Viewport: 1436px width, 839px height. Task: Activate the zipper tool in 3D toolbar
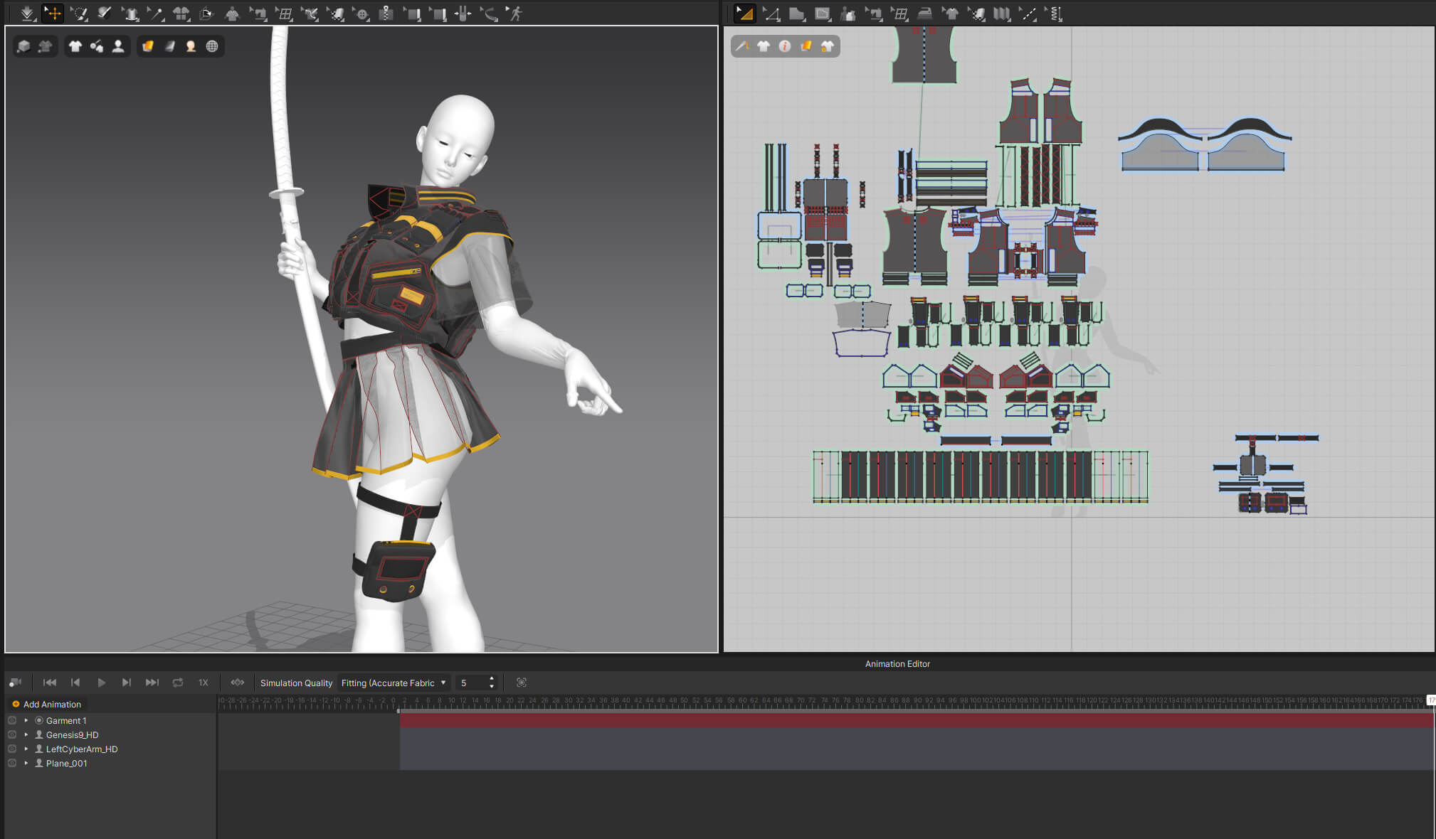click(x=386, y=13)
